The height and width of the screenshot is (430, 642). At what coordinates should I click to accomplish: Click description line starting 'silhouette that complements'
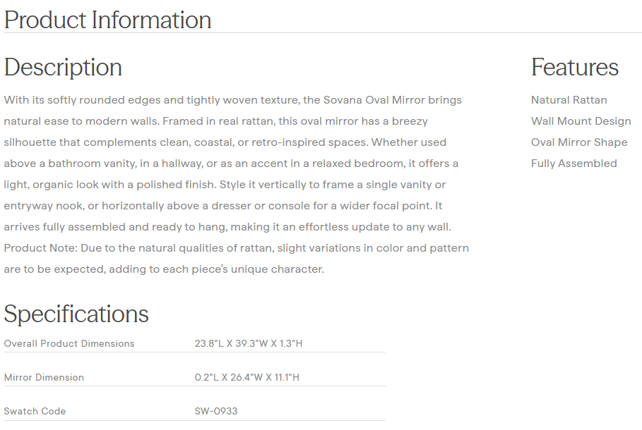(x=225, y=142)
